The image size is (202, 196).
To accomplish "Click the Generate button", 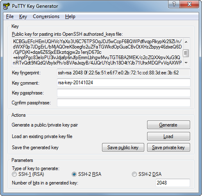I will 168,125.
